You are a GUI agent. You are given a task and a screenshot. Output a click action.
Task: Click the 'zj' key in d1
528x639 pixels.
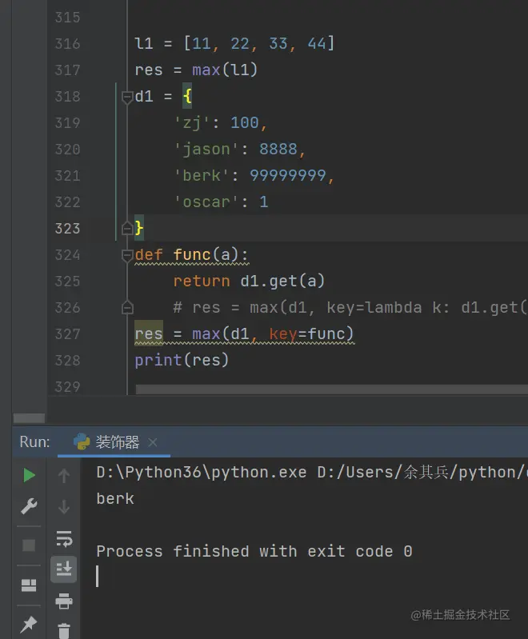point(192,122)
